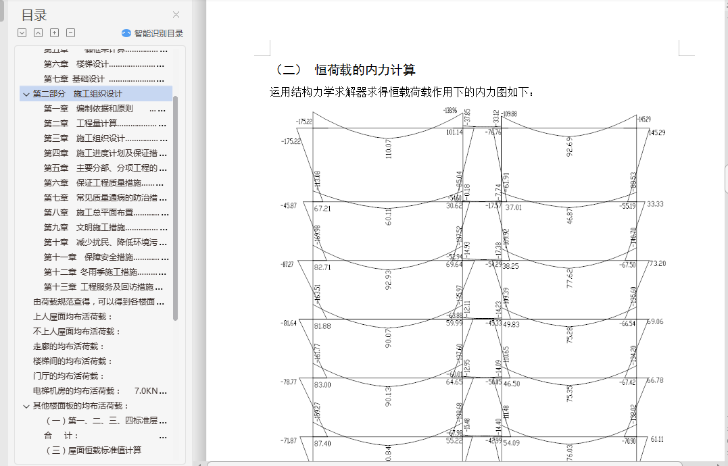Select 电梯机房的均布活荷载 7.0KN entry
This screenshot has width=728, height=466.
pos(99,391)
